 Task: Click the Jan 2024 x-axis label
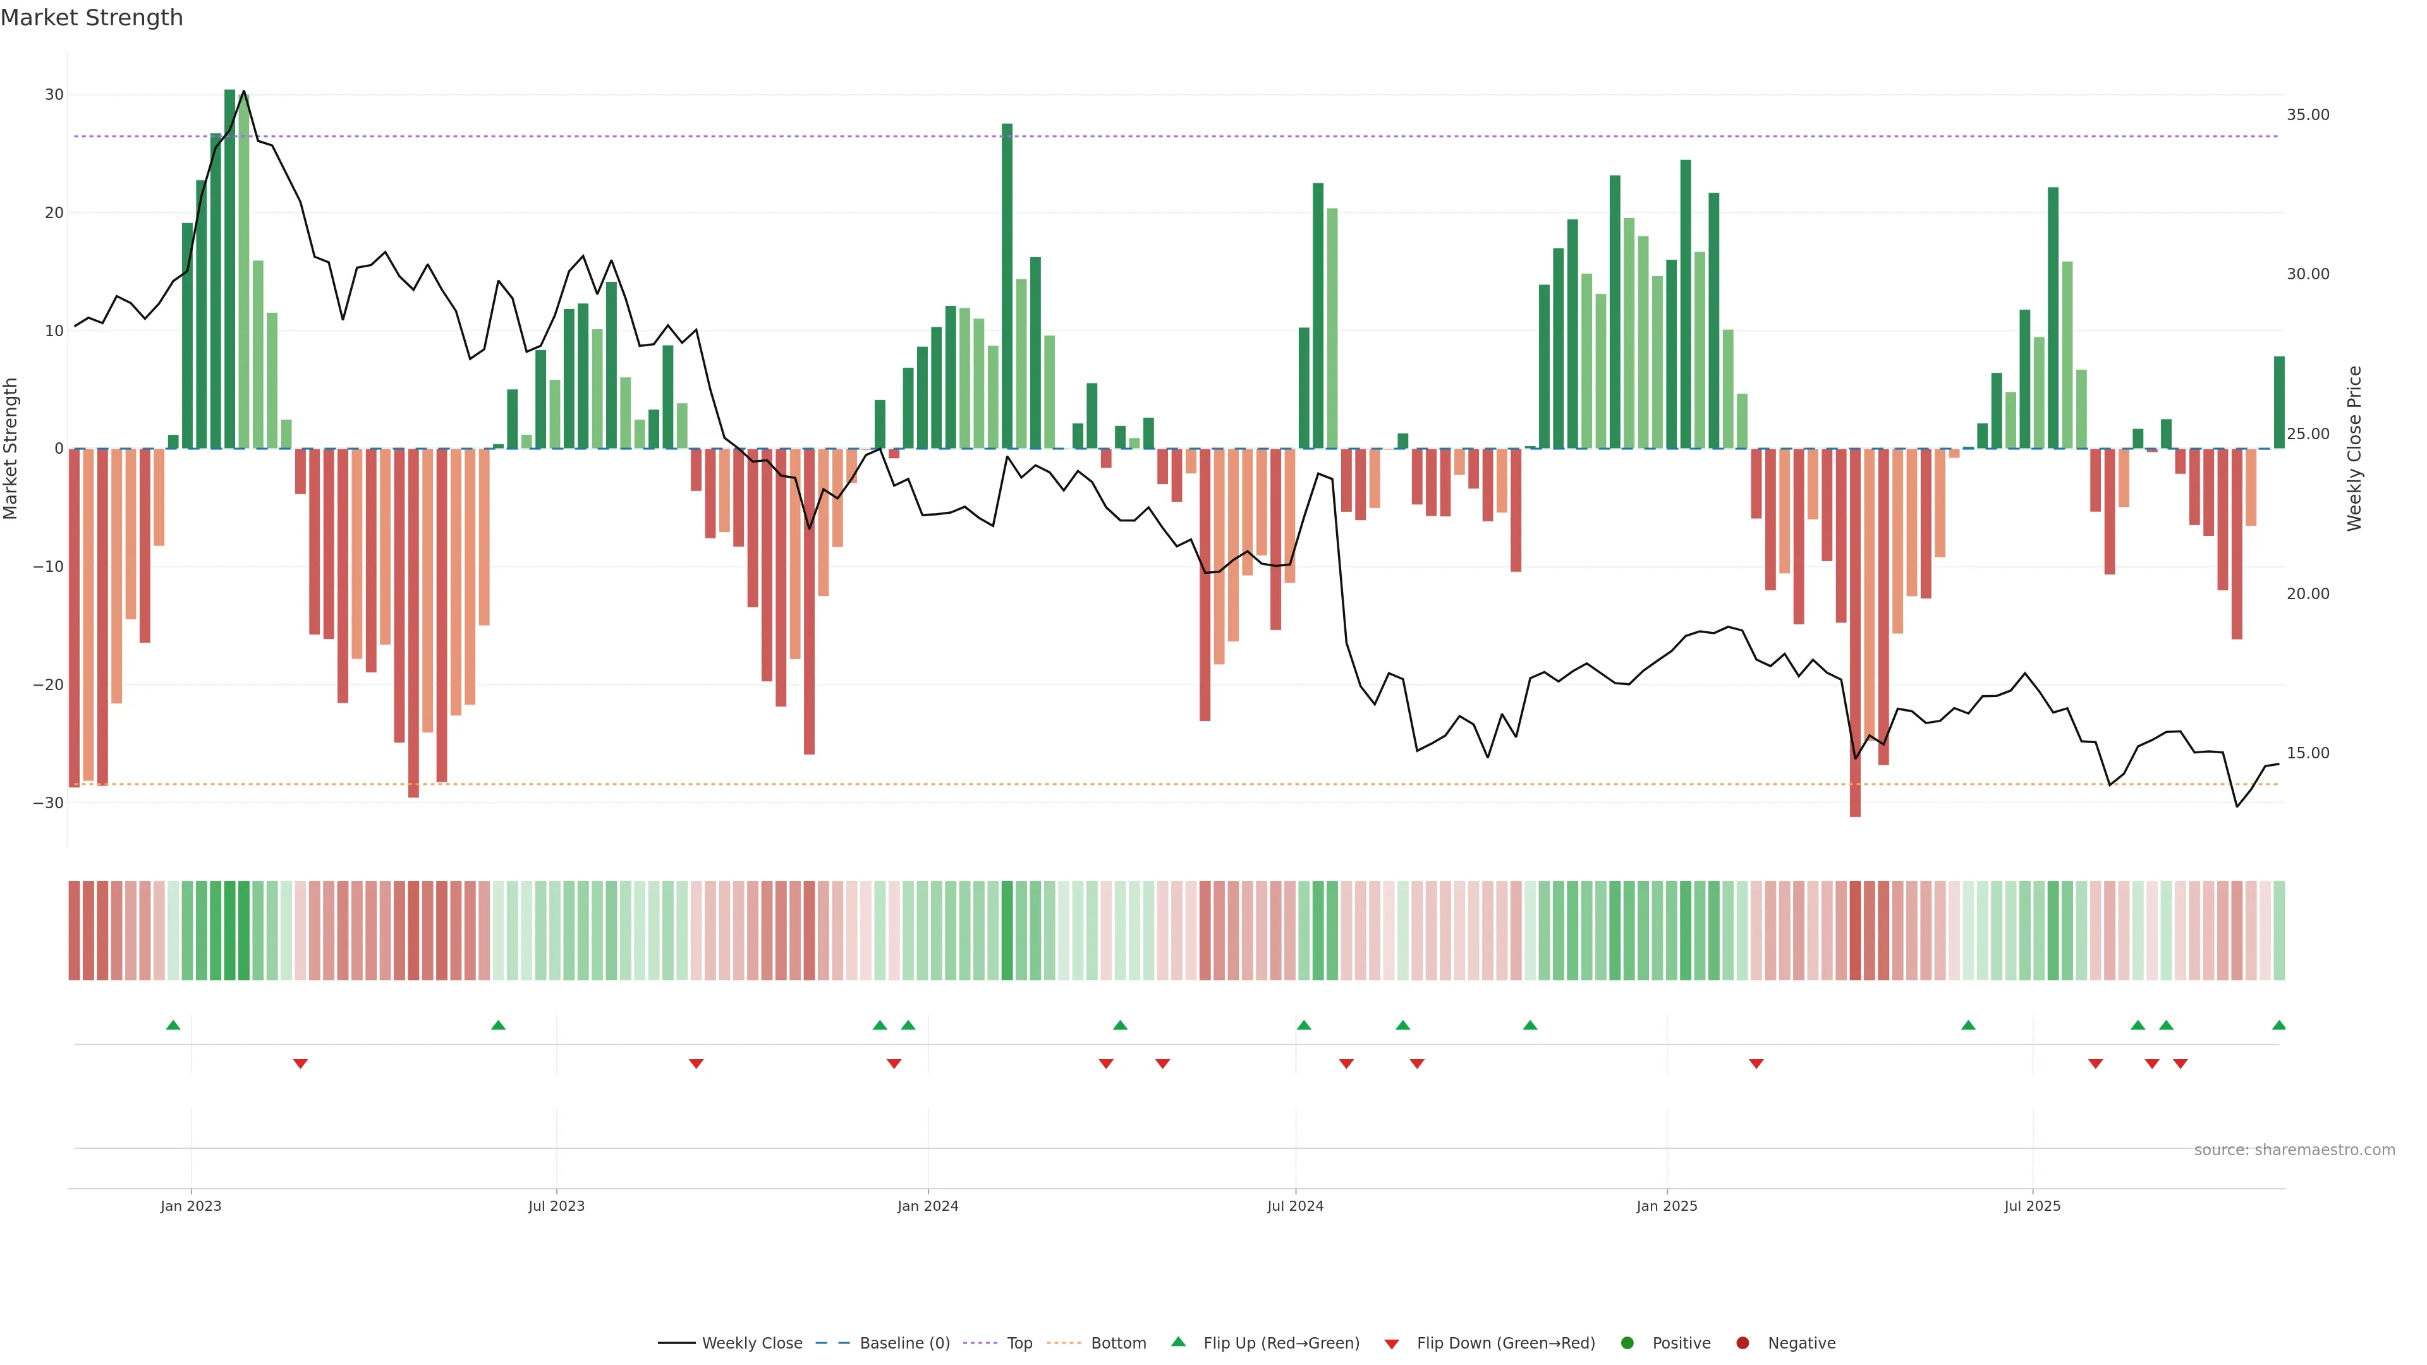coord(928,1206)
